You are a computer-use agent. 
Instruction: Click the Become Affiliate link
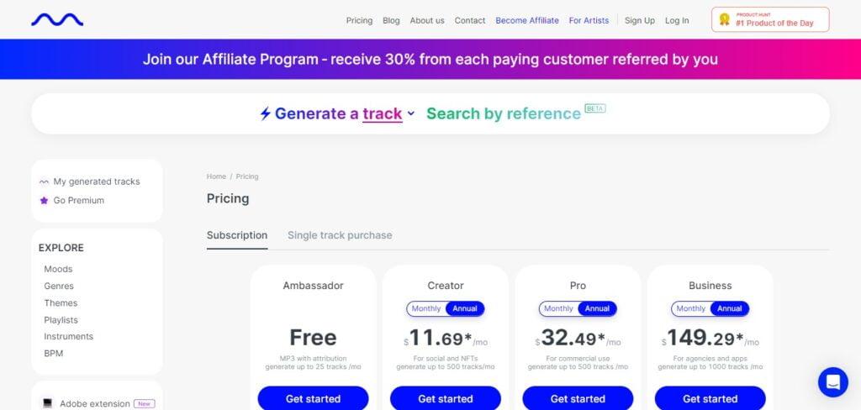point(527,20)
